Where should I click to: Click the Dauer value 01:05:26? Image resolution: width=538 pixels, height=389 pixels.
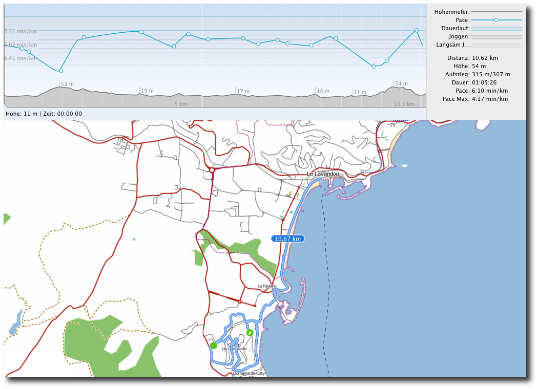(x=484, y=82)
